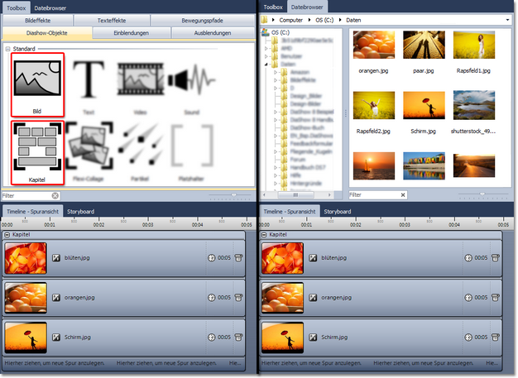This screenshot has height=378, width=518.
Task: Adjust the file browser thumbnail size slider
Action: [x=482, y=194]
